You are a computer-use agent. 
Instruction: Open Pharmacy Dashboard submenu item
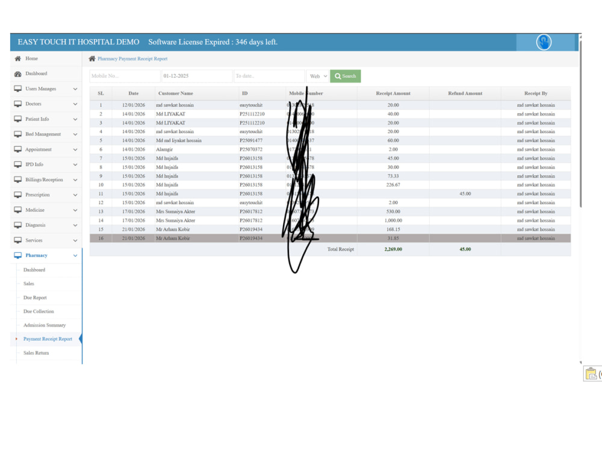click(x=34, y=270)
